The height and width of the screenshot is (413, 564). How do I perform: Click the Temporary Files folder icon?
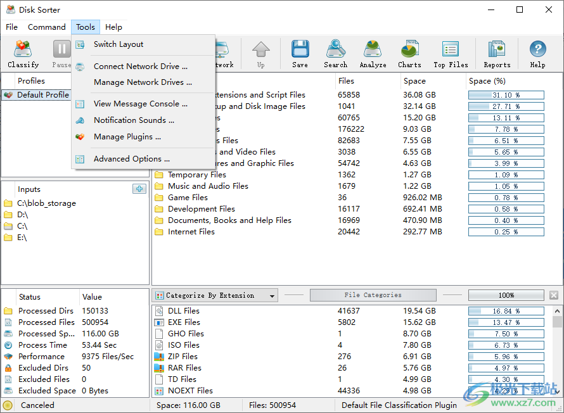click(158, 175)
